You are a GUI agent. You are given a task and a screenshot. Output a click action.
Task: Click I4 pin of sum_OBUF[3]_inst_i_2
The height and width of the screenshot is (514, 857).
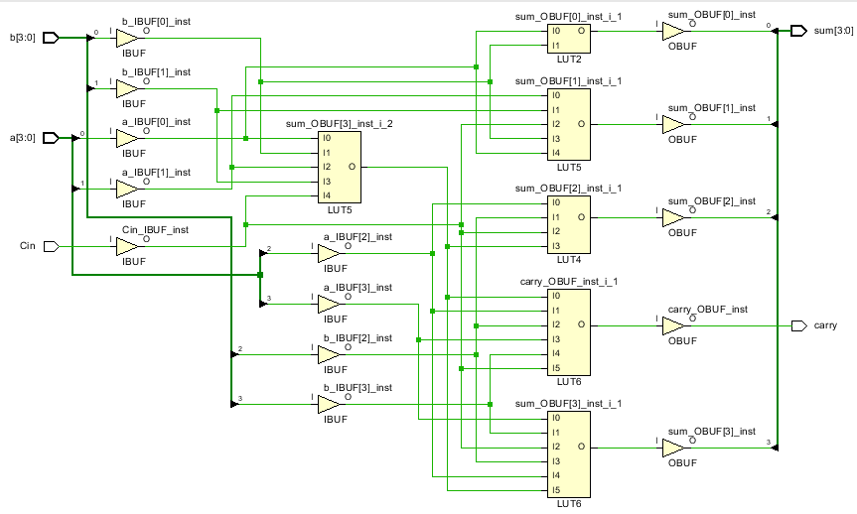327,195
